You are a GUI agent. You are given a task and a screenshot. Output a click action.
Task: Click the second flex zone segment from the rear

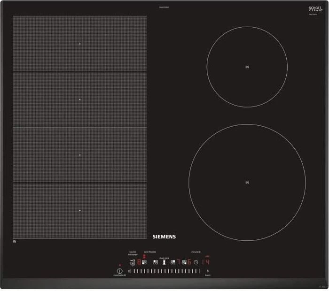pyautogui.click(x=80, y=100)
